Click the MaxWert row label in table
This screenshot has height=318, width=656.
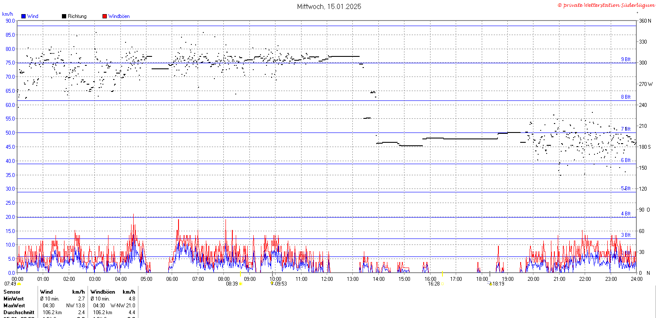pyautogui.click(x=14, y=306)
